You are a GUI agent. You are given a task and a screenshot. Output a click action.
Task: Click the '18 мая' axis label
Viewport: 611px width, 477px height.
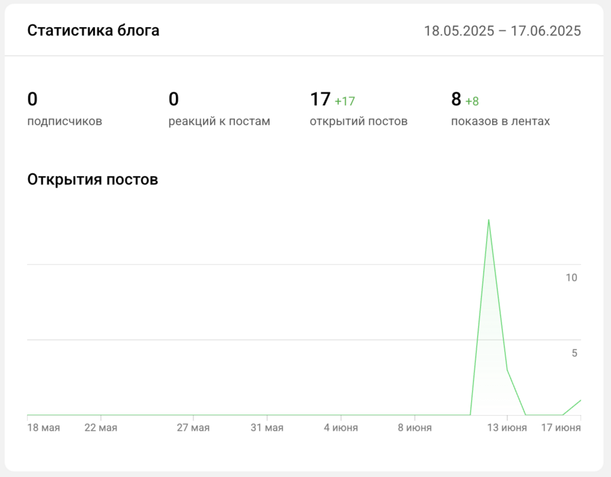click(43, 428)
